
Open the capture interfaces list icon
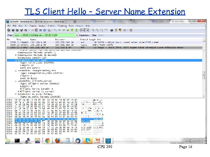9,30
